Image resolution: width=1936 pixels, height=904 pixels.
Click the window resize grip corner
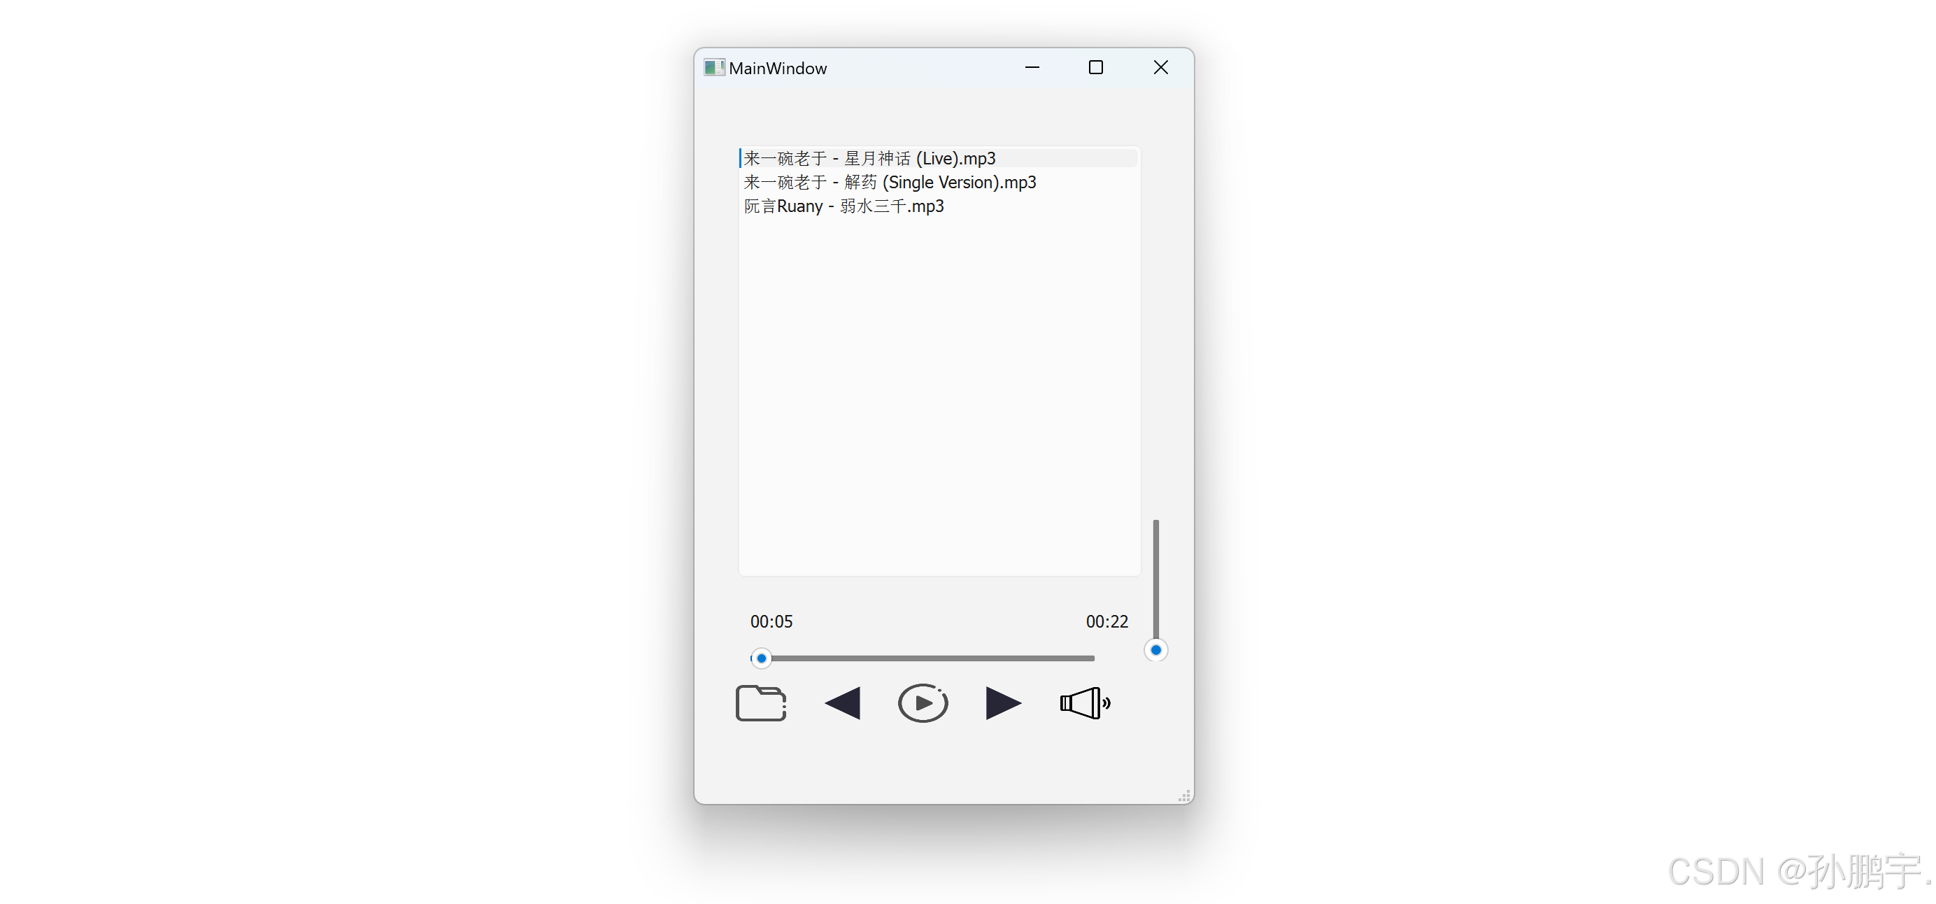(1184, 796)
